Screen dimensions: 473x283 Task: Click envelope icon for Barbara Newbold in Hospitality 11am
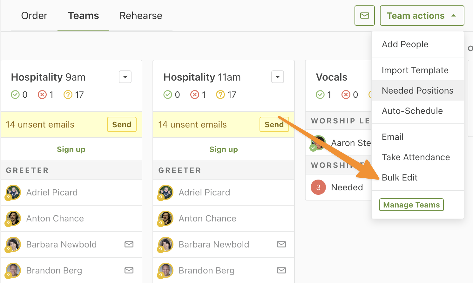[281, 244]
